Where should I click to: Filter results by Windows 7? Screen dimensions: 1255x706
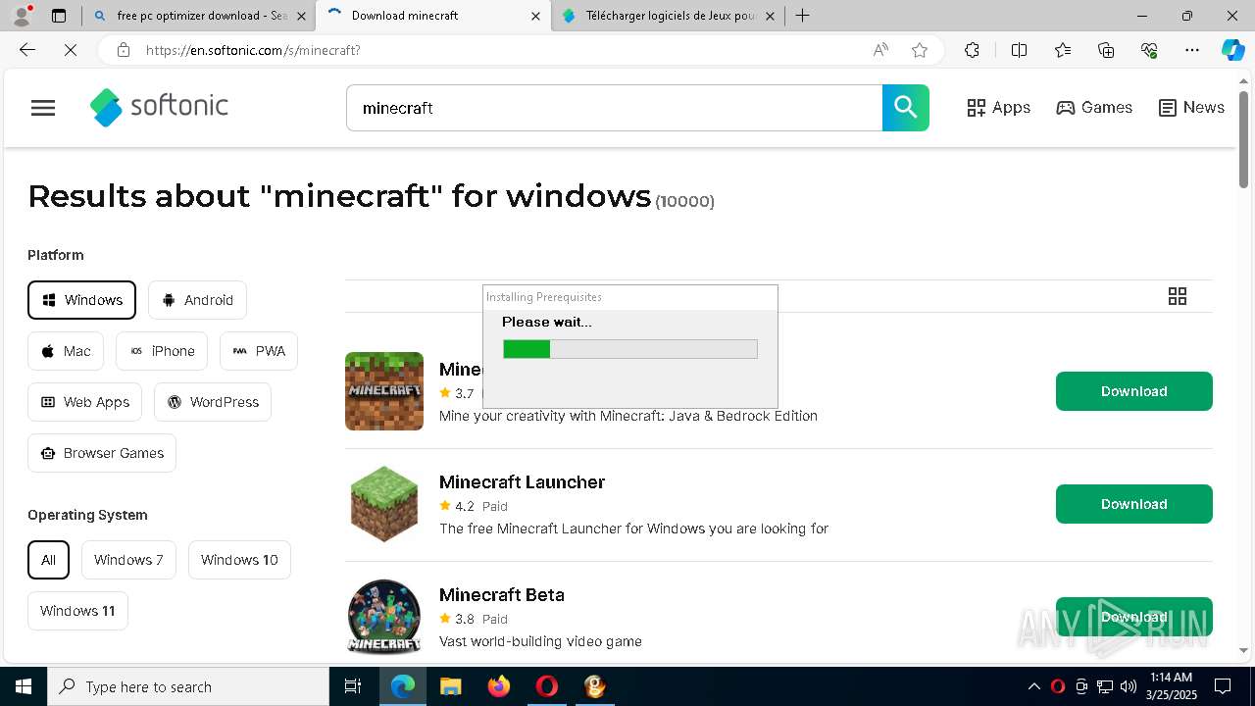tap(128, 560)
